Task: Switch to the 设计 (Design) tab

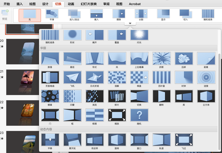Action: click(x=45, y=4)
